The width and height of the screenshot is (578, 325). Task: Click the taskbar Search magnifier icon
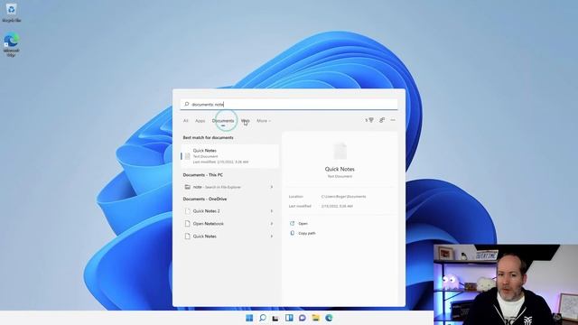point(263,318)
